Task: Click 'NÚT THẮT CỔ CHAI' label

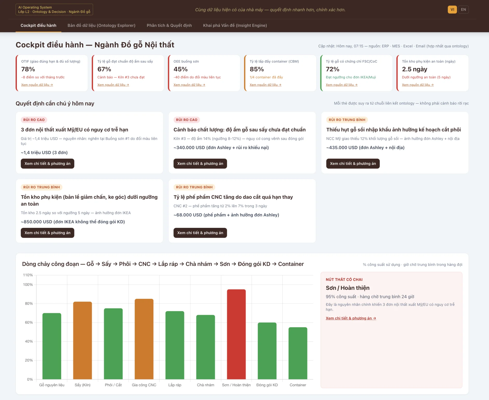Action: tap(344, 279)
